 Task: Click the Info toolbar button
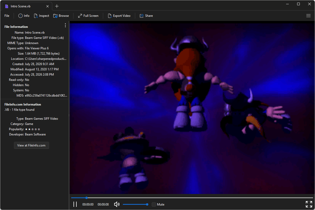coord(24,16)
